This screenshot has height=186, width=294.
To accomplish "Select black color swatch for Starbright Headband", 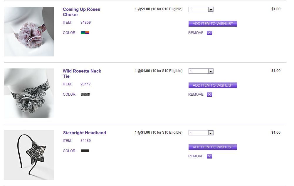I will [x=85, y=151].
